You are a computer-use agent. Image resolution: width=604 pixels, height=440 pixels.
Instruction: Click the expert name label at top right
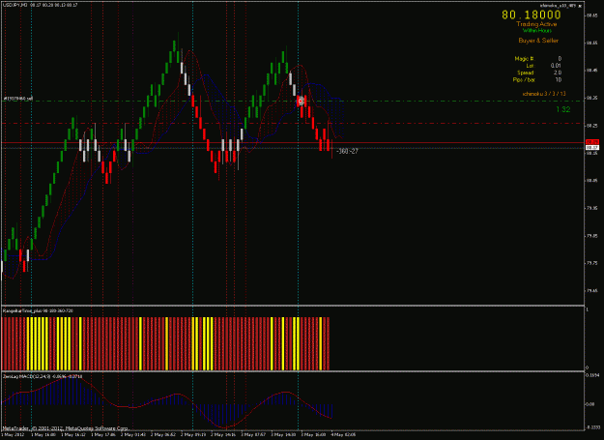point(559,6)
